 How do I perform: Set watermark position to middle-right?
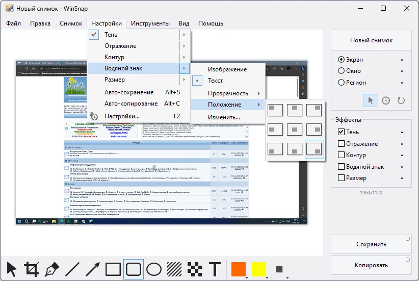coord(314,130)
